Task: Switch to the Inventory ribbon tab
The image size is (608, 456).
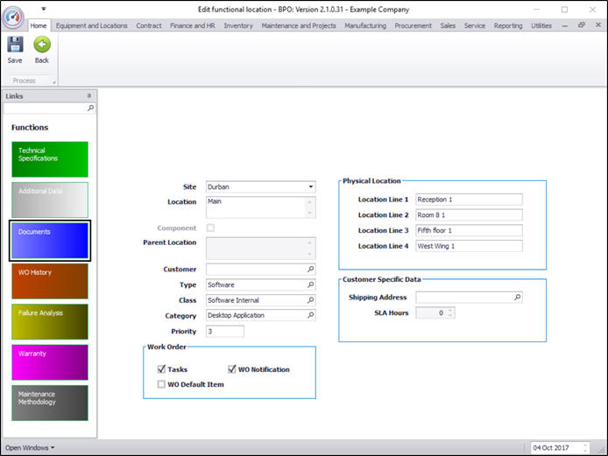Action: point(237,25)
